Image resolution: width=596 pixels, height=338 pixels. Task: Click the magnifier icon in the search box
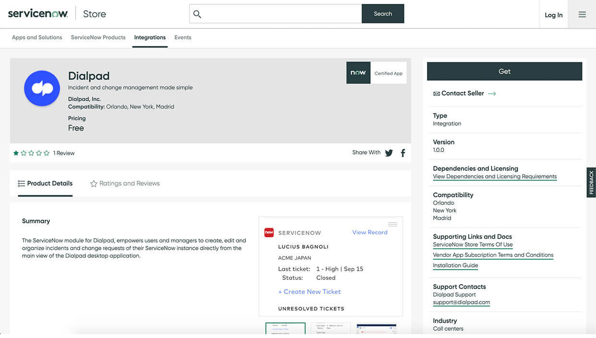(197, 14)
